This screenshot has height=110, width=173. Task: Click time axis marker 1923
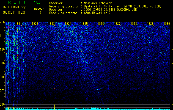51,23
